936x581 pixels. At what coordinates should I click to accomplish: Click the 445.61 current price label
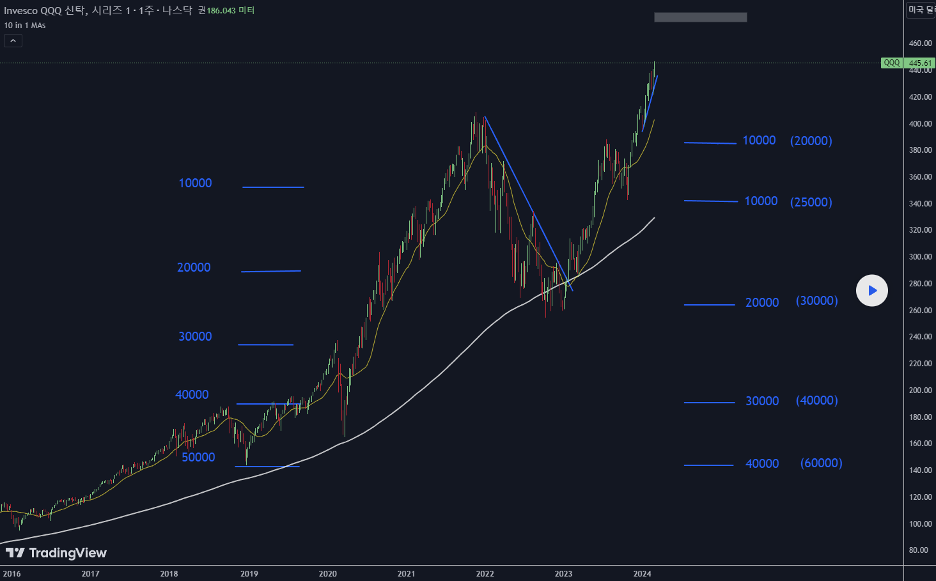click(920, 63)
